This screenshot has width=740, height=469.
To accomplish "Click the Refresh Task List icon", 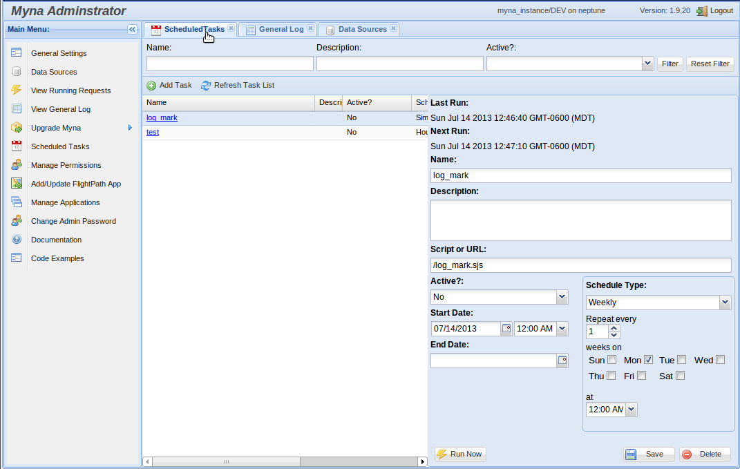I will click(x=205, y=86).
